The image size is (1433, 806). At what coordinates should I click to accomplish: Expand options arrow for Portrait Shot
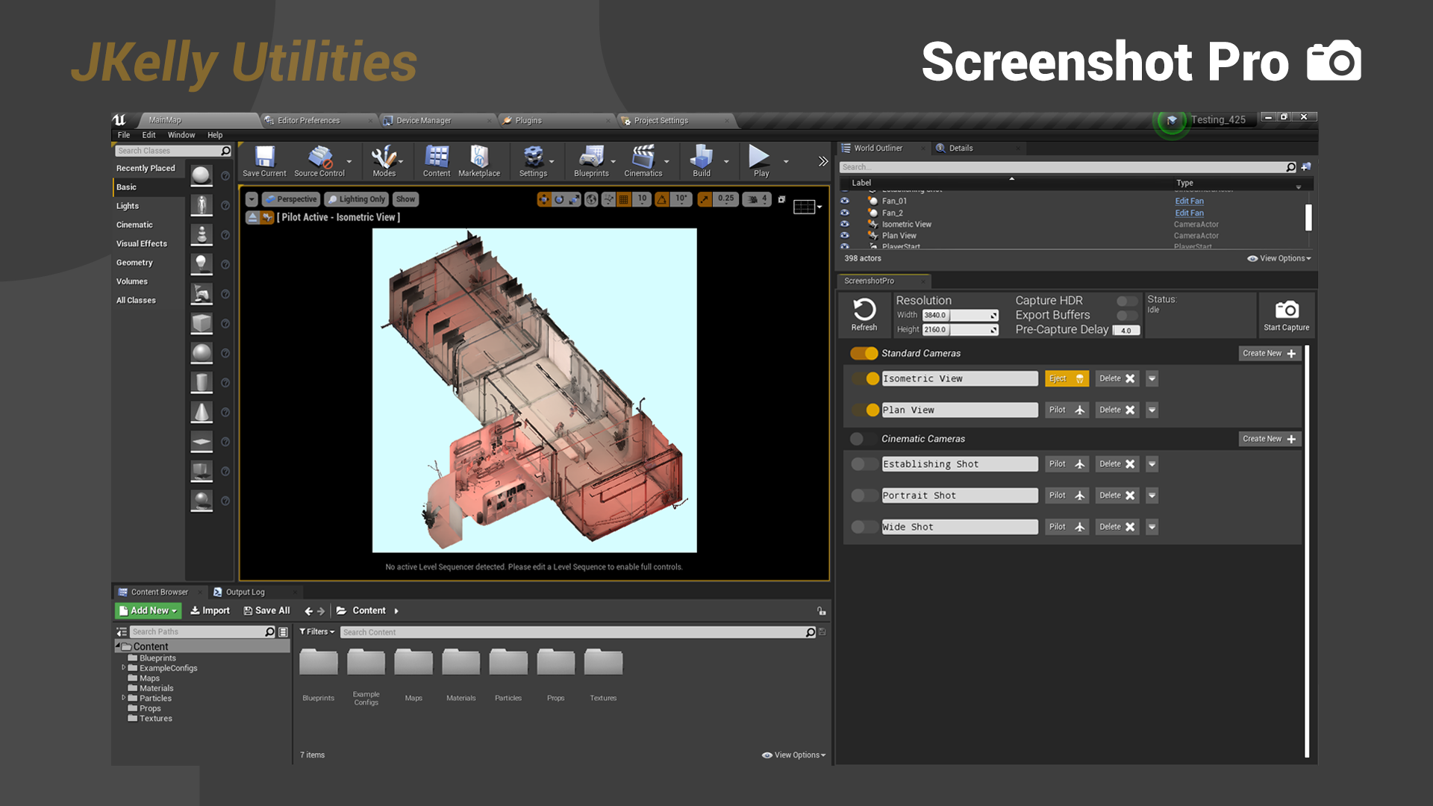[1152, 496]
